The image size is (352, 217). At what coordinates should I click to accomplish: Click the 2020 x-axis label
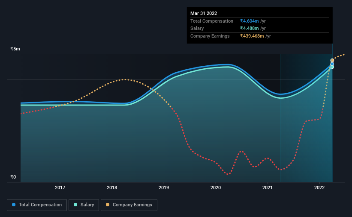tap(216, 188)
